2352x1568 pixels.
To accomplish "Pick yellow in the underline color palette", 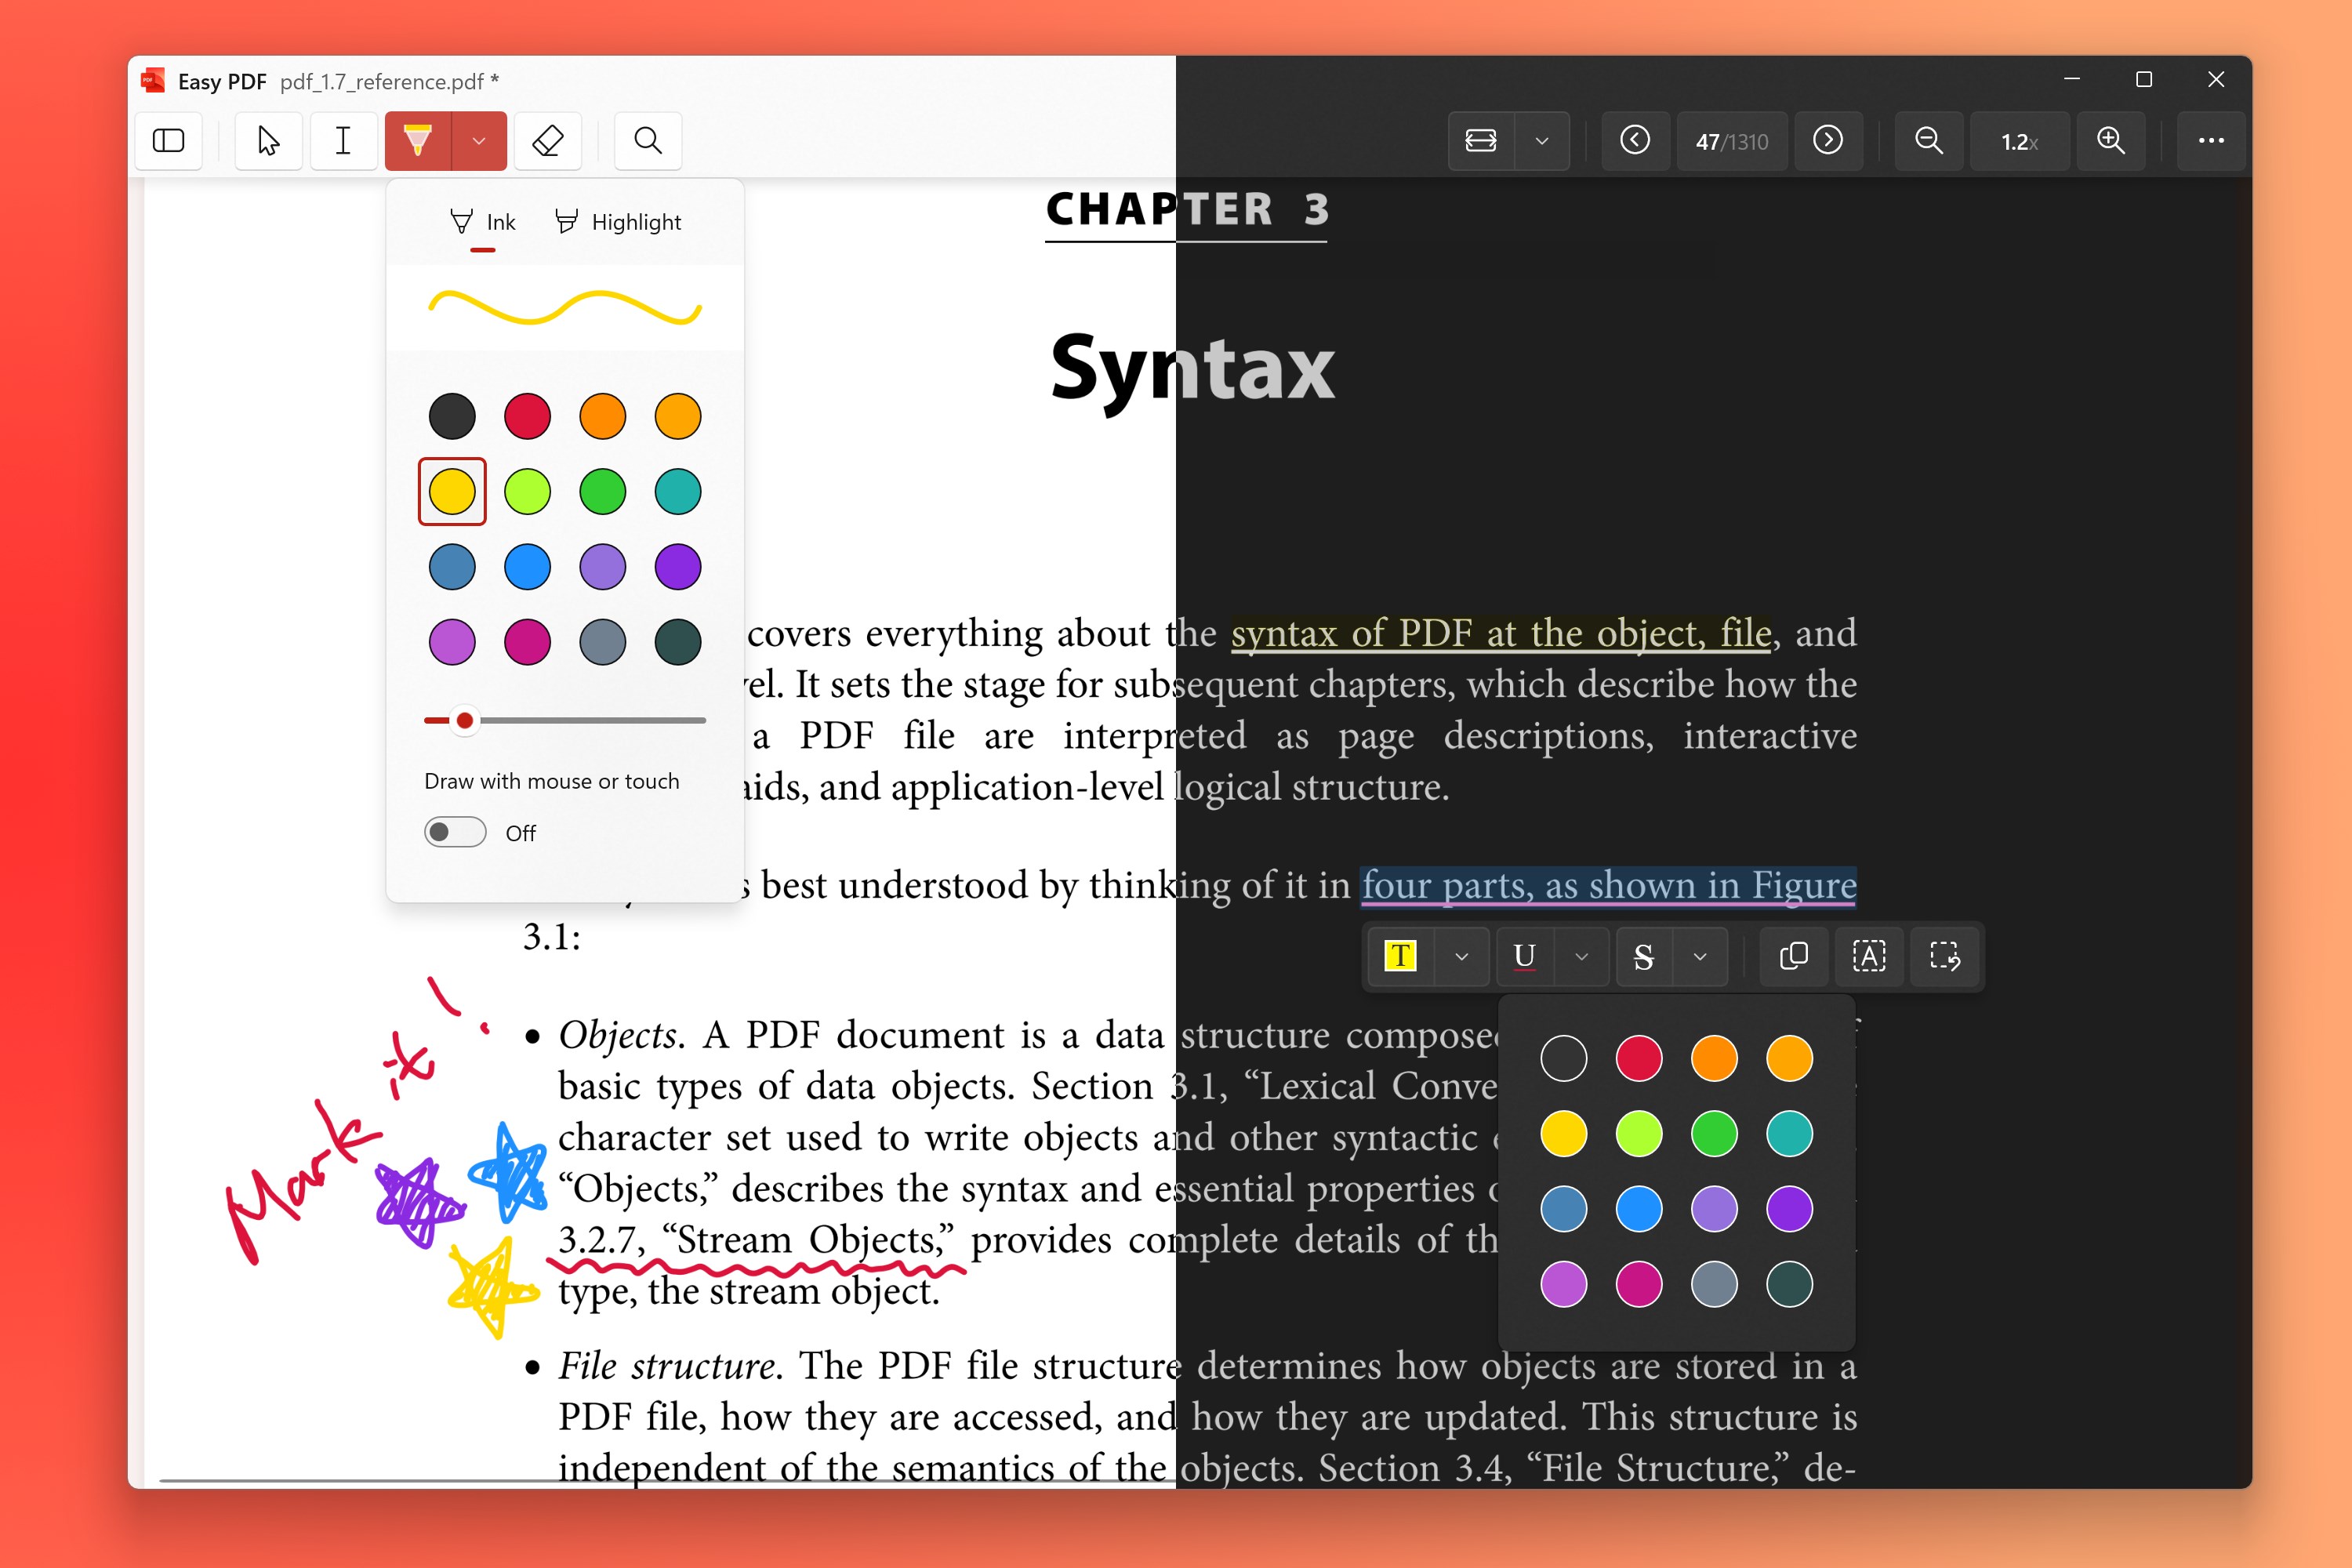I will (x=1564, y=1134).
